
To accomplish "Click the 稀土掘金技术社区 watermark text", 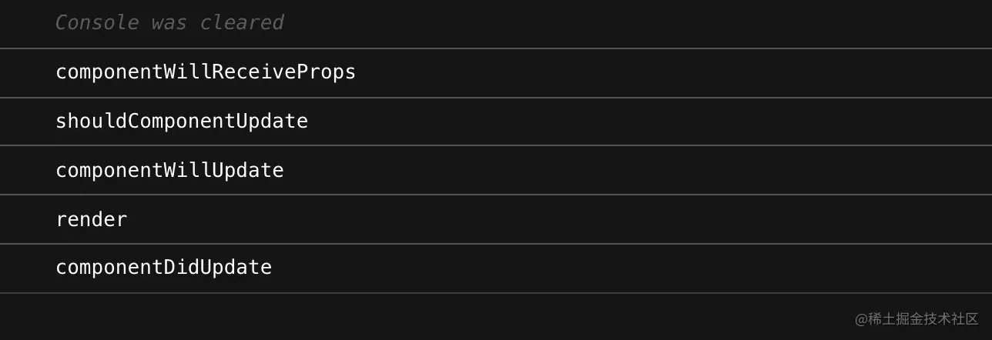I will pyautogui.click(x=923, y=319).
